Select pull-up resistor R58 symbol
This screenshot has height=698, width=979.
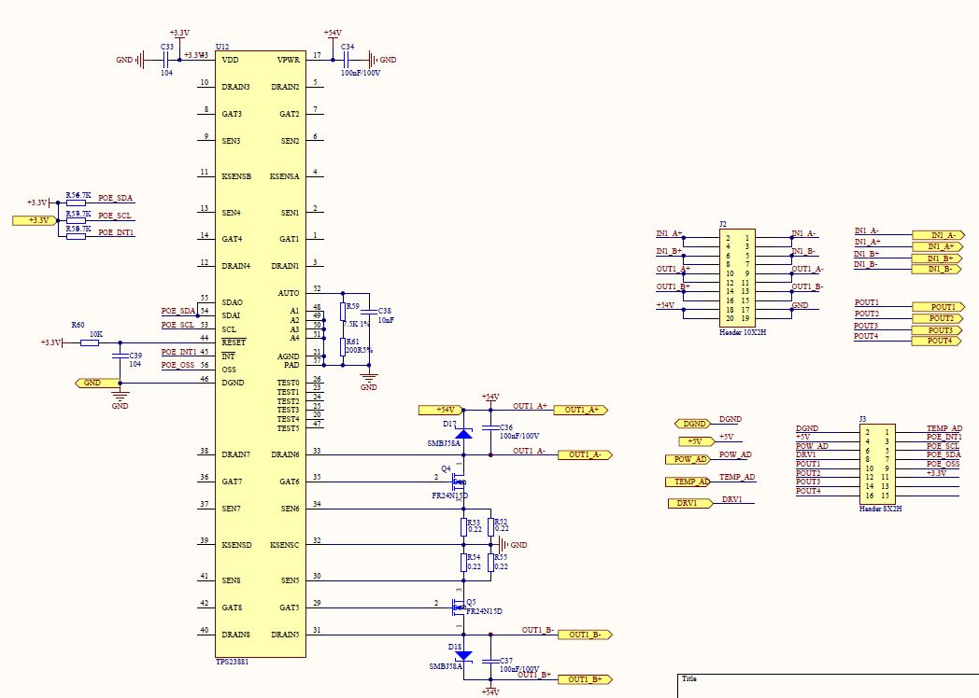pos(77,236)
